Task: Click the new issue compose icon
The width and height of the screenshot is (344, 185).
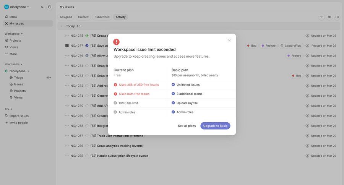Action: 50,7
